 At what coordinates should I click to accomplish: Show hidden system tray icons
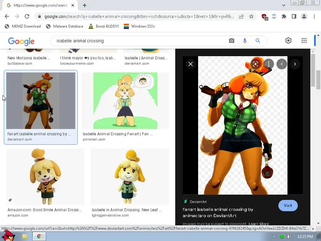(x=274, y=237)
